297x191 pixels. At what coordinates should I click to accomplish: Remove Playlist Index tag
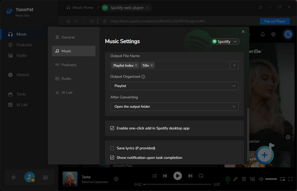(x=136, y=65)
